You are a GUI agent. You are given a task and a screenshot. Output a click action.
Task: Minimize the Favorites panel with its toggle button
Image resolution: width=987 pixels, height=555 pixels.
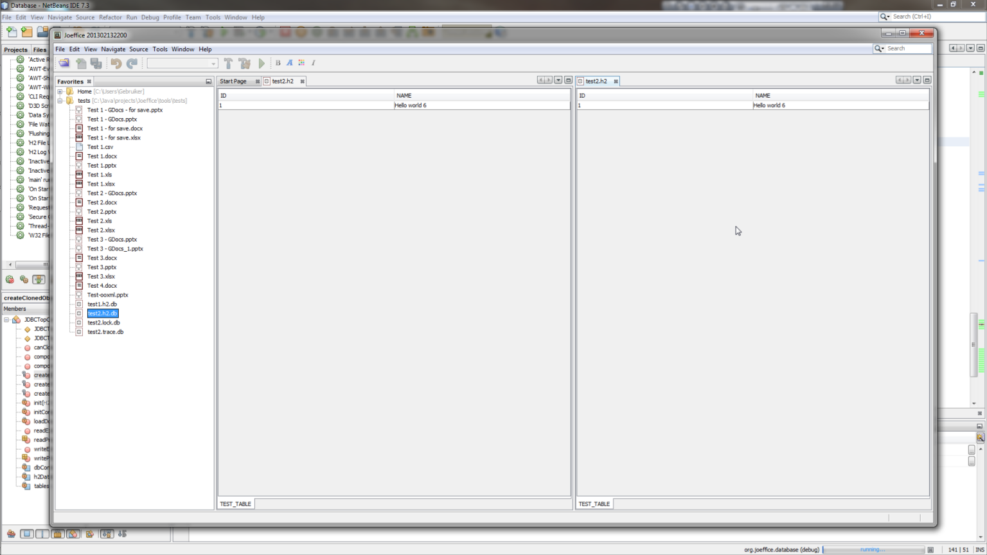pos(207,81)
